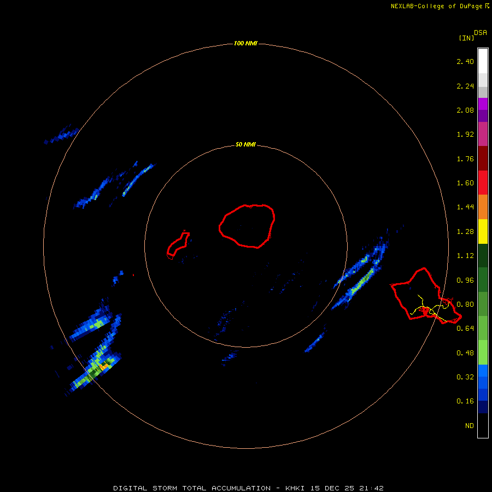The height and width of the screenshot is (492, 492).
Task: Click the 0.16 legend value
Action: (x=465, y=401)
